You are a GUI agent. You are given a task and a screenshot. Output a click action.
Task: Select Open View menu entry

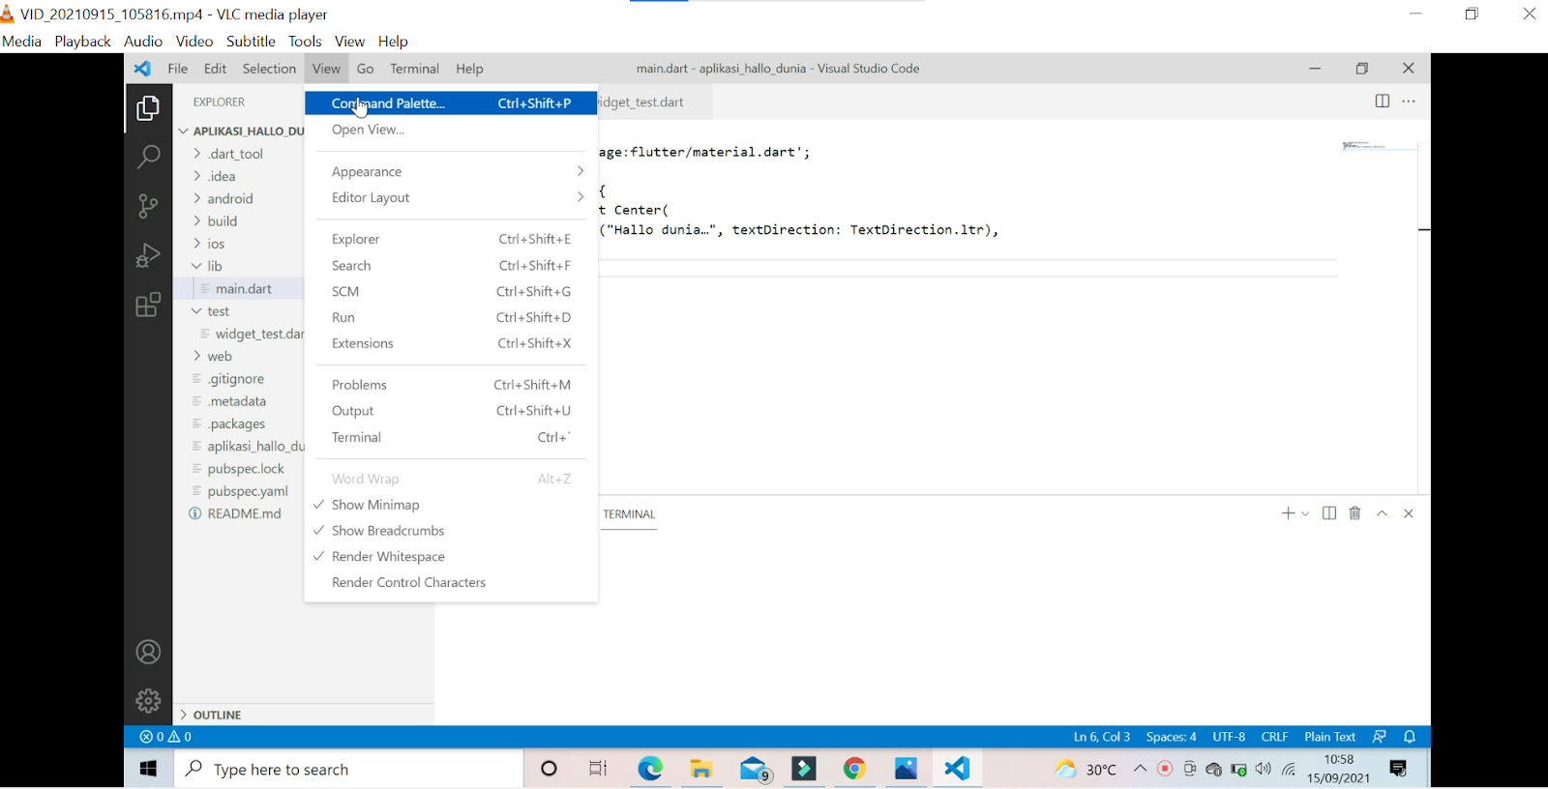[451, 130]
